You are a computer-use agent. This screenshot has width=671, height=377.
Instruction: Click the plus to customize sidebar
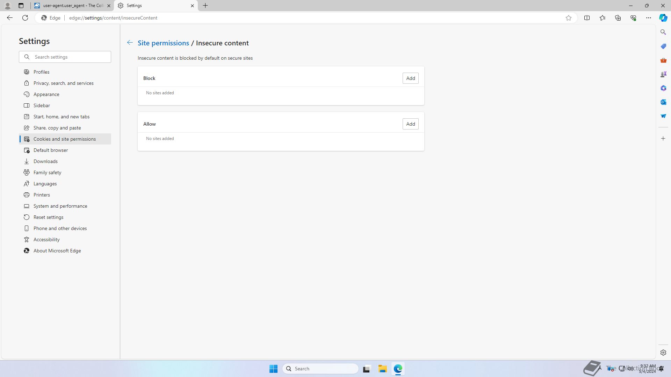(663, 139)
